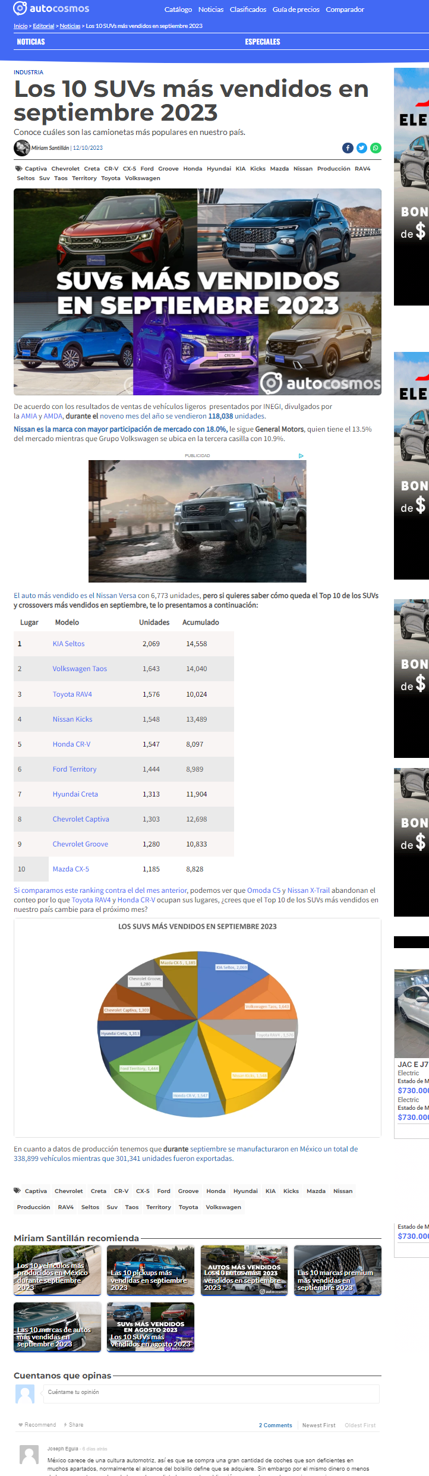Open recommended article on 10 autos más vendidos

click(244, 1270)
